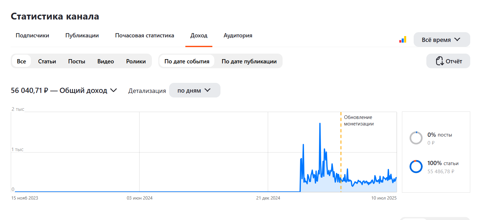The image size is (493, 220).
Task: Filter statistics by Видео
Action: [x=106, y=61]
